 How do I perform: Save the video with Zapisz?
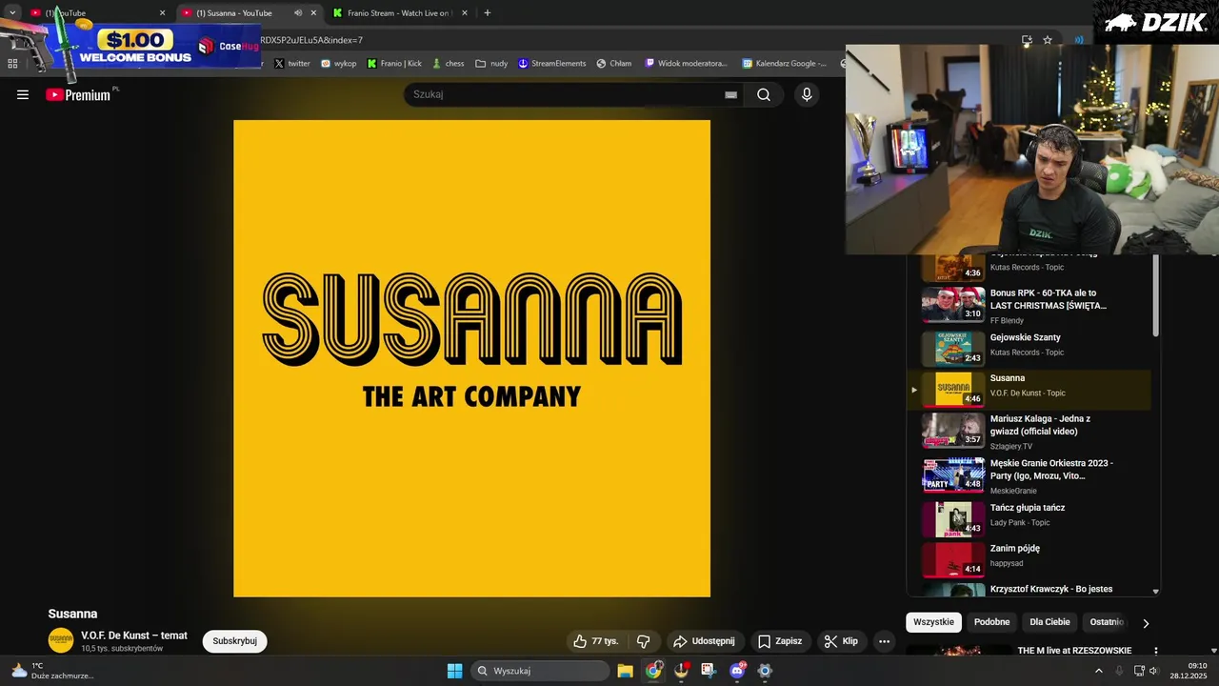780,641
